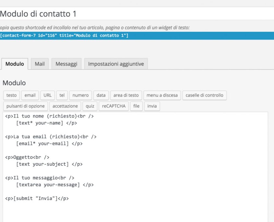Add a "numero" number field

80,95
